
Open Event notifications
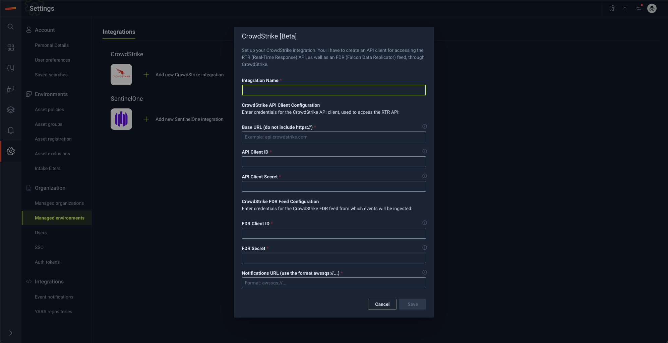(54, 297)
